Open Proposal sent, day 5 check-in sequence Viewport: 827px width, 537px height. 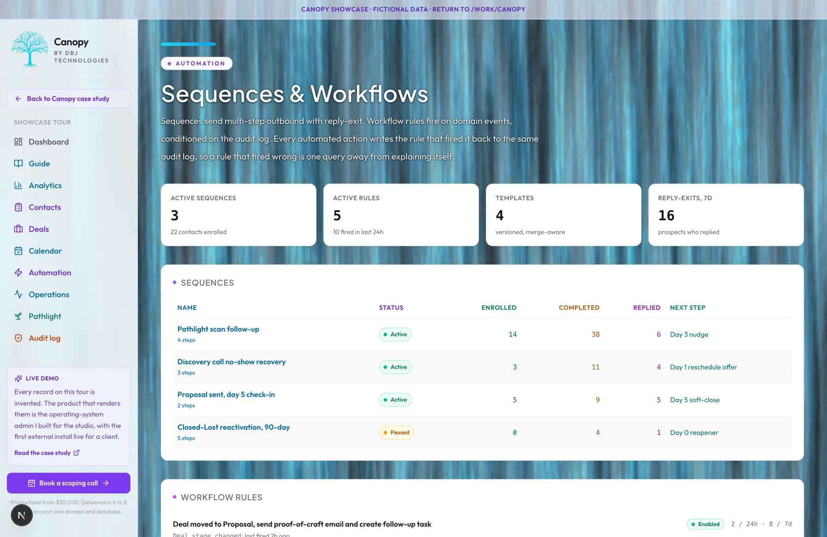pyautogui.click(x=226, y=394)
